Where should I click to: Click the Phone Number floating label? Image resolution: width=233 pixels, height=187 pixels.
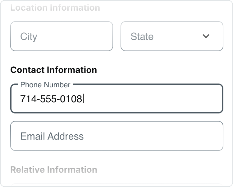[45, 84]
